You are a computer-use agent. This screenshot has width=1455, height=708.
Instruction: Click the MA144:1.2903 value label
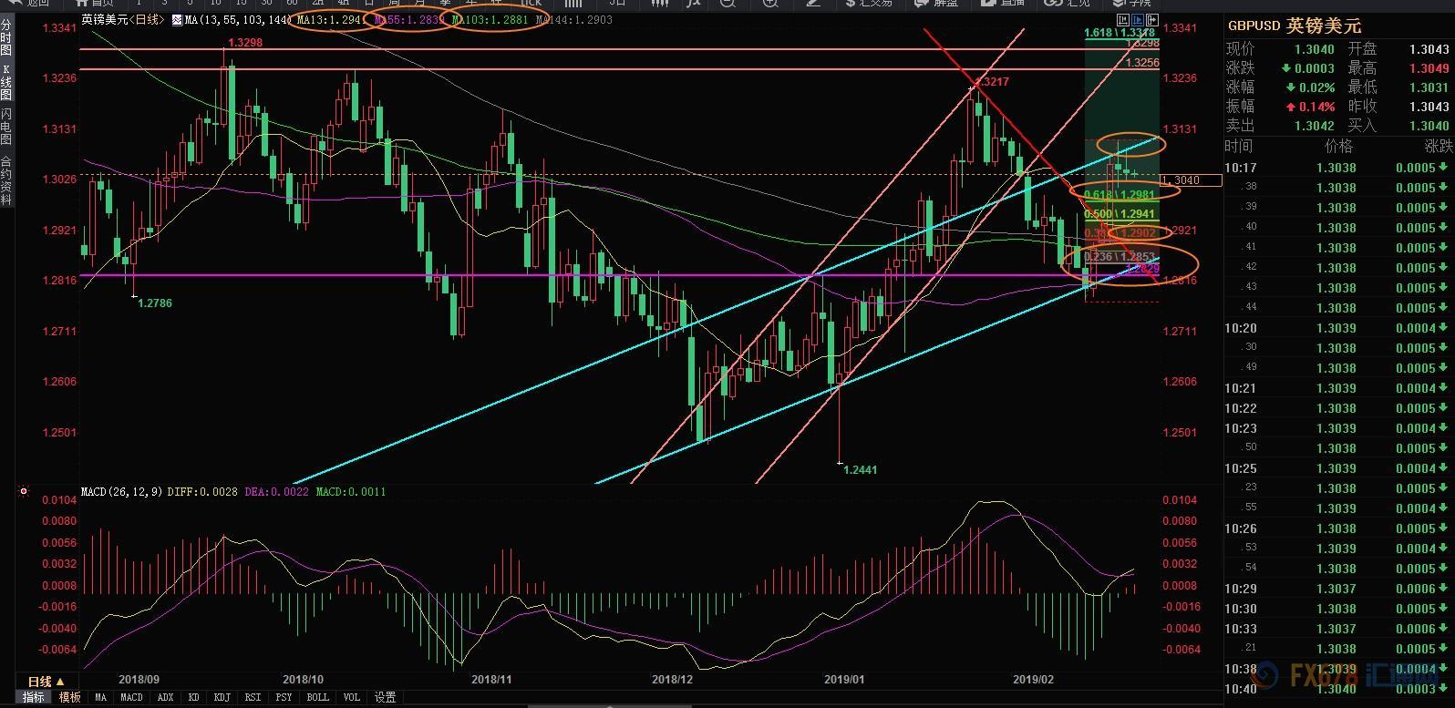coord(573,19)
